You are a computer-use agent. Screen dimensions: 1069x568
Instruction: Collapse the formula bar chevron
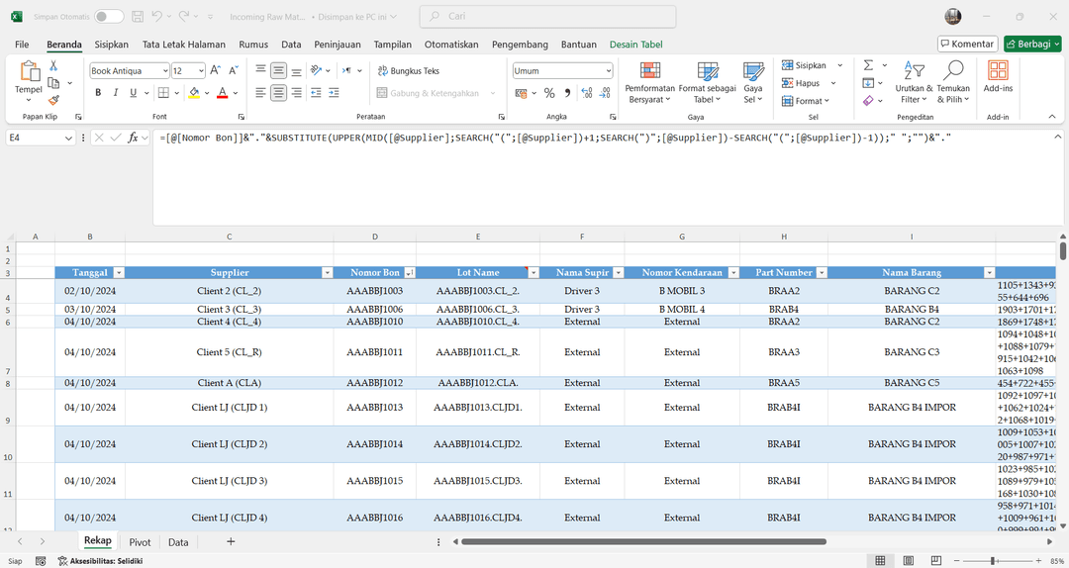click(1057, 138)
